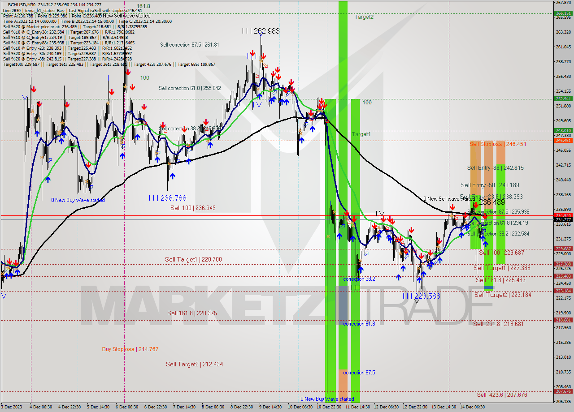Screen dimensions: 574x412
Task: Select the 'Sell 423.6 | 207.676' label
Action: point(502,395)
